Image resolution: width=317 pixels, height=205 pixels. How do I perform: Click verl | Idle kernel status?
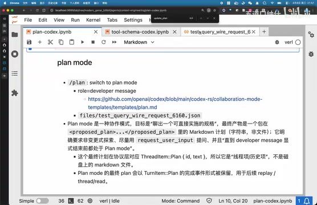(109, 201)
